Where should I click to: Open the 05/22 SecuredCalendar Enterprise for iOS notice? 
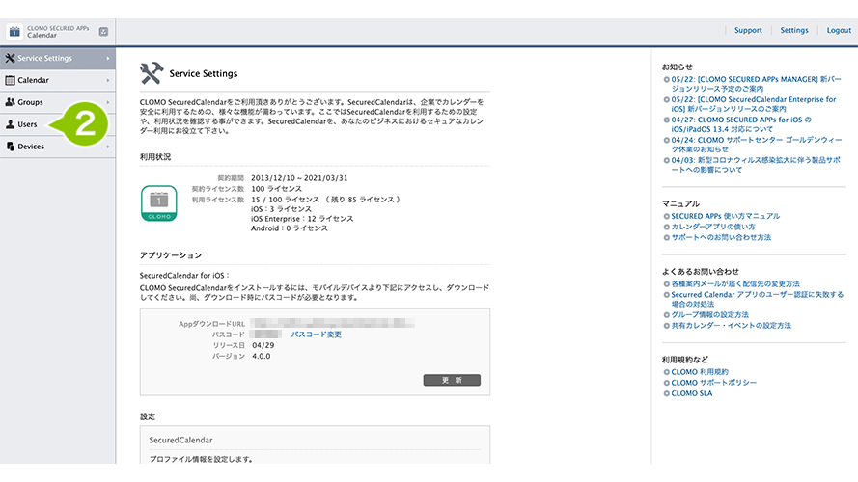(754, 104)
